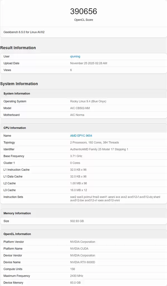The width and height of the screenshot is (167, 286).
Task: Click the Memory Information table header
Action: [x=17, y=213]
